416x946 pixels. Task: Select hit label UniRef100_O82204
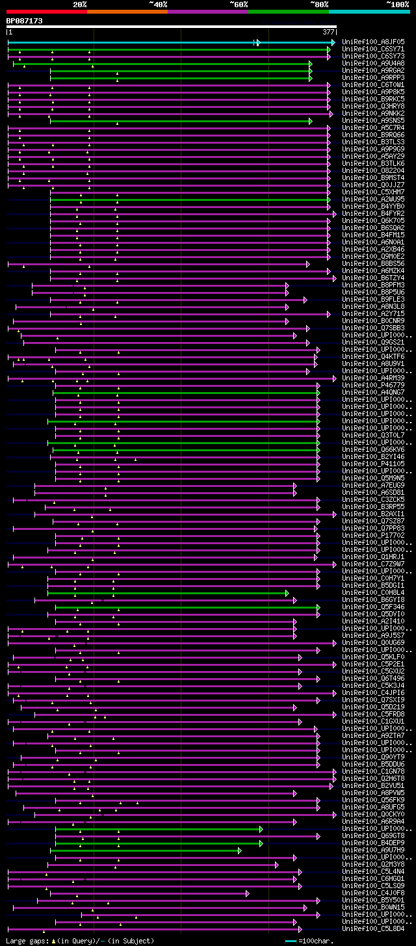click(373, 171)
